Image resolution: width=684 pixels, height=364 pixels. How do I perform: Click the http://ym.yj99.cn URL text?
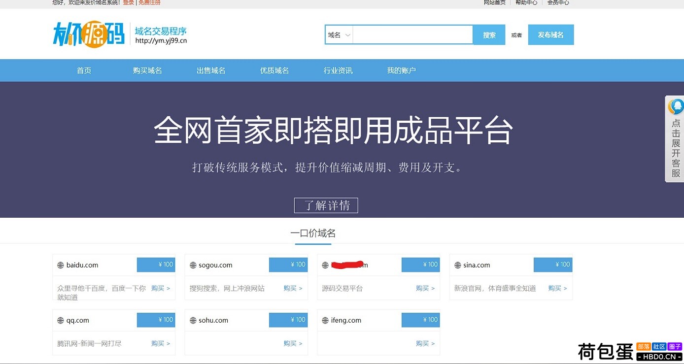[161, 41]
